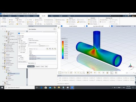The image size is (136, 102).
Task: Open the Data Sources plot option
Action: click(39, 20)
